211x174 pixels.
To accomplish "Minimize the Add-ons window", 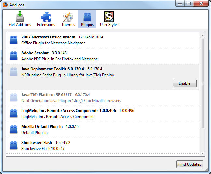I will point(180,4).
